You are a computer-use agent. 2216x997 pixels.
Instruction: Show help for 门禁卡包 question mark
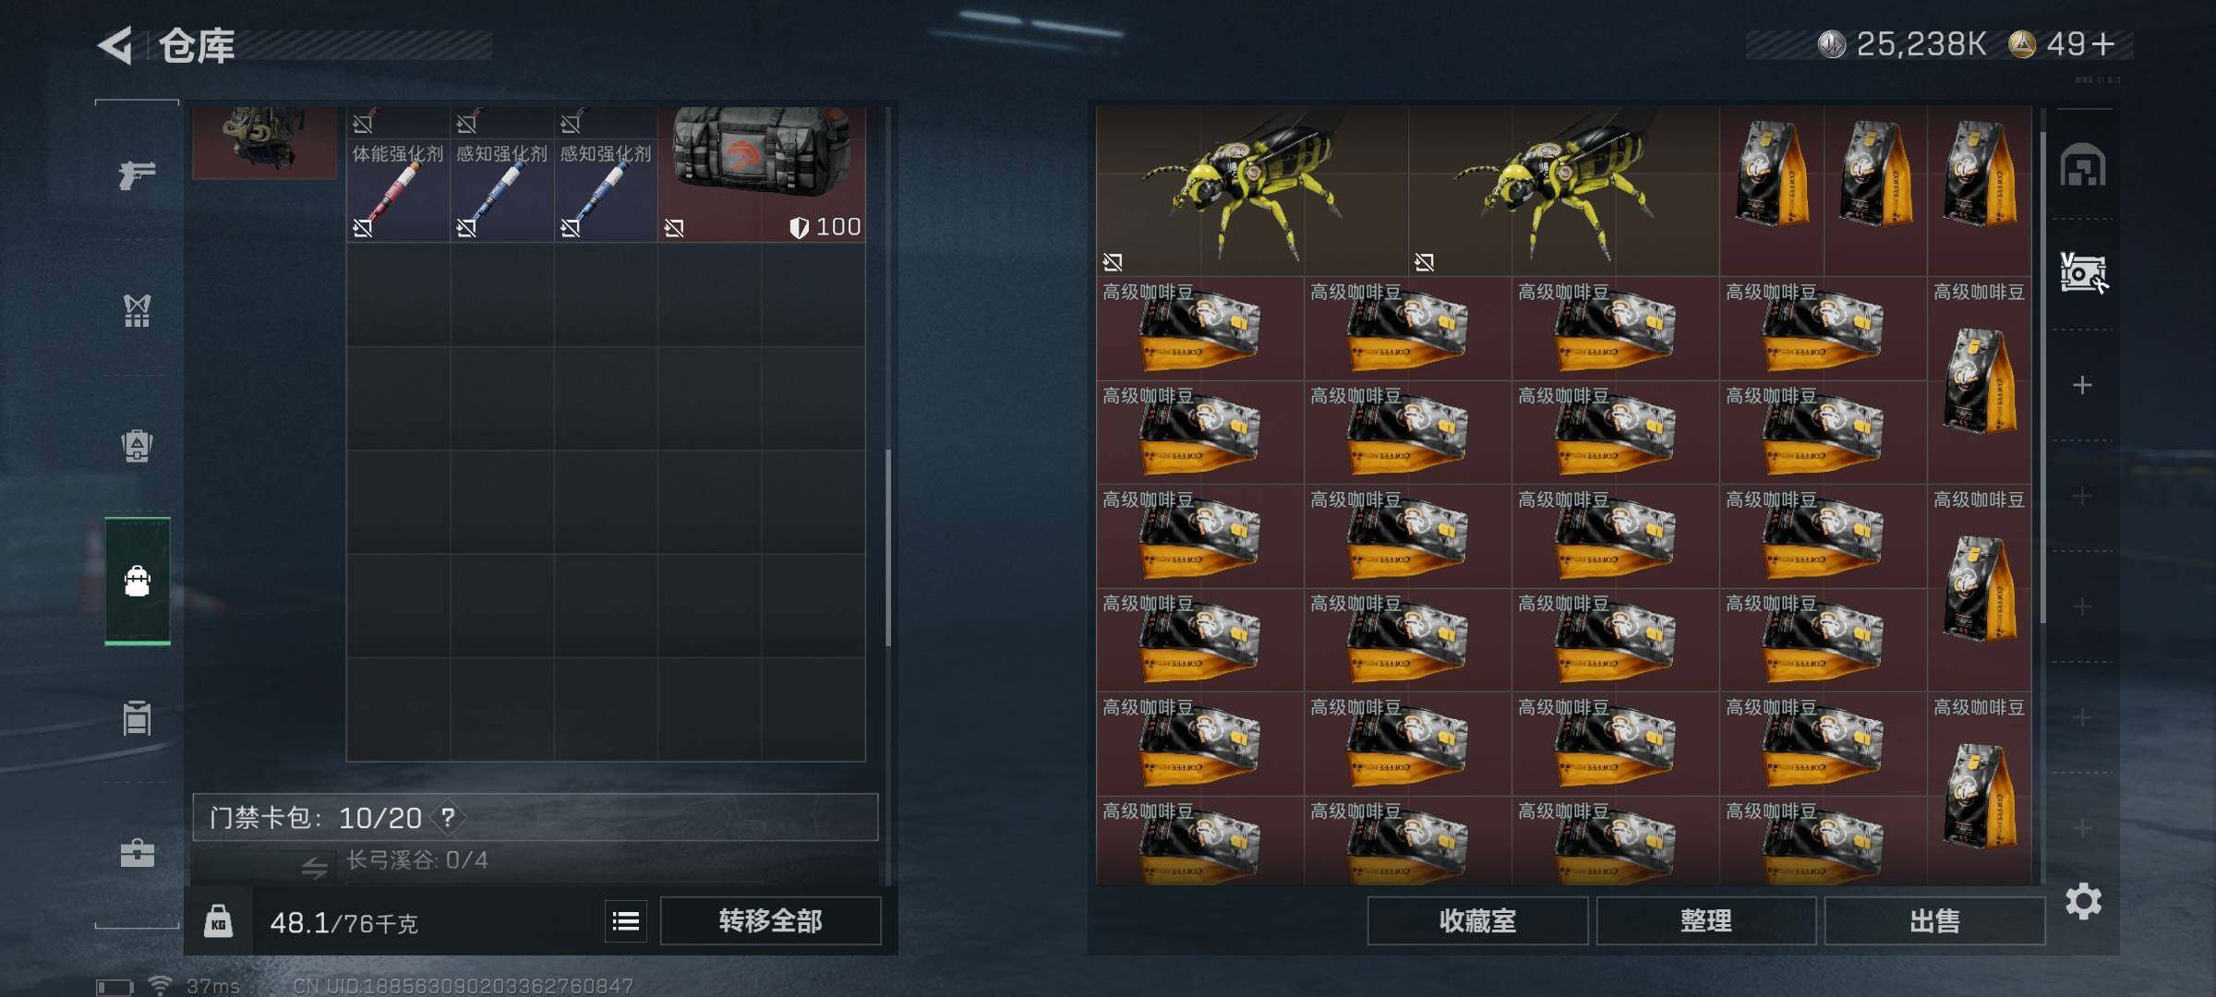(x=448, y=818)
